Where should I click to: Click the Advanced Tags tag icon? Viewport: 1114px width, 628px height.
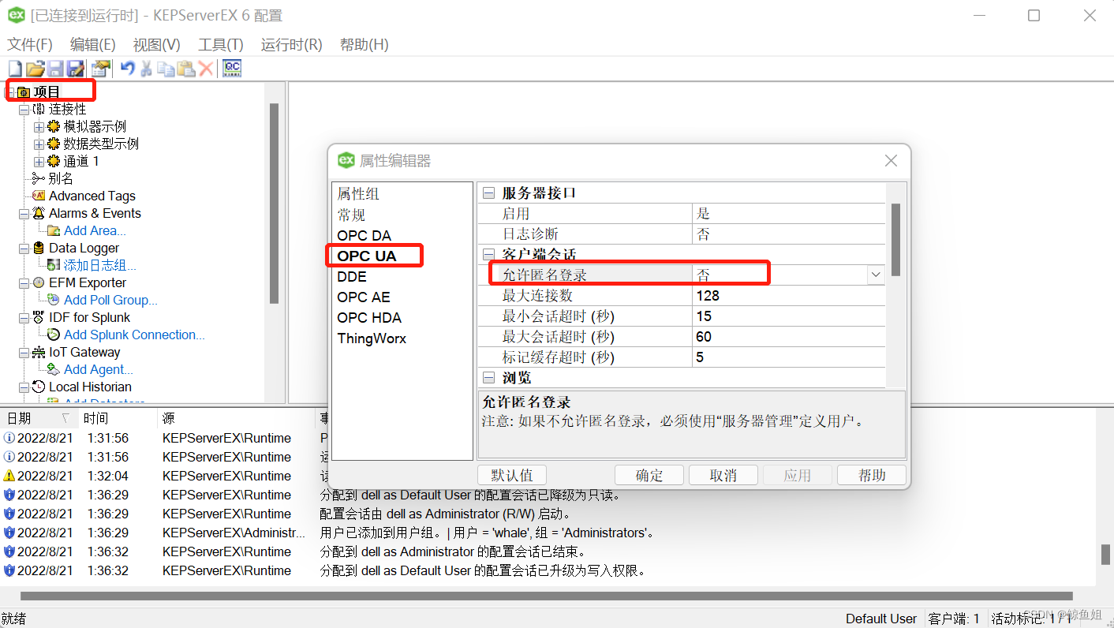click(x=39, y=196)
